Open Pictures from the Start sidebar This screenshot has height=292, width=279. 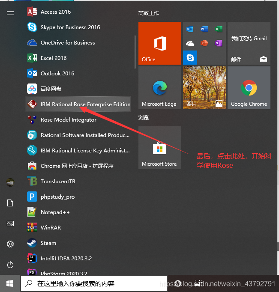tap(10, 223)
